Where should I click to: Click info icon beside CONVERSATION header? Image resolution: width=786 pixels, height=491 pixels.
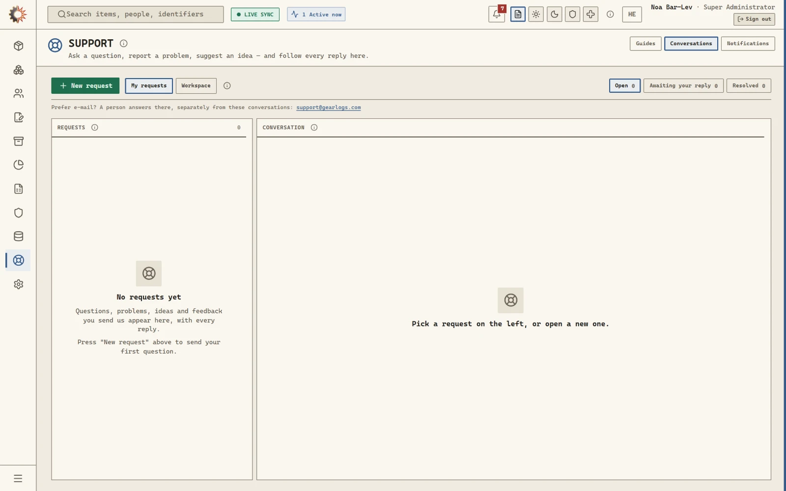(x=314, y=128)
